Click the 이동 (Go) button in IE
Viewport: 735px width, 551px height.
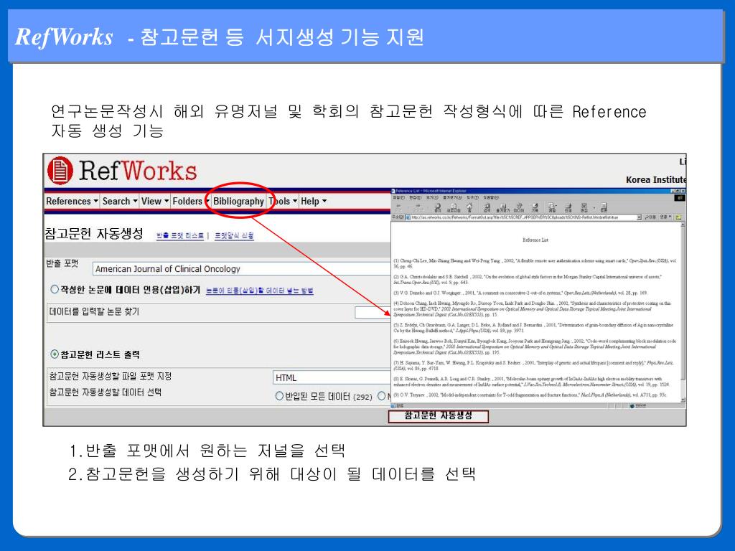click(650, 217)
